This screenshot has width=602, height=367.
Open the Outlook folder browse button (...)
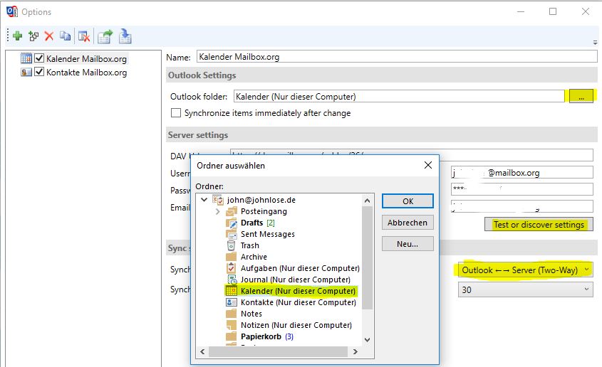pyautogui.click(x=581, y=96)
